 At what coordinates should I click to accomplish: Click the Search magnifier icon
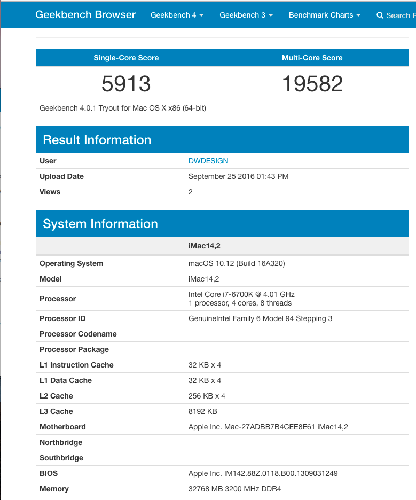[x=380, y=15]
